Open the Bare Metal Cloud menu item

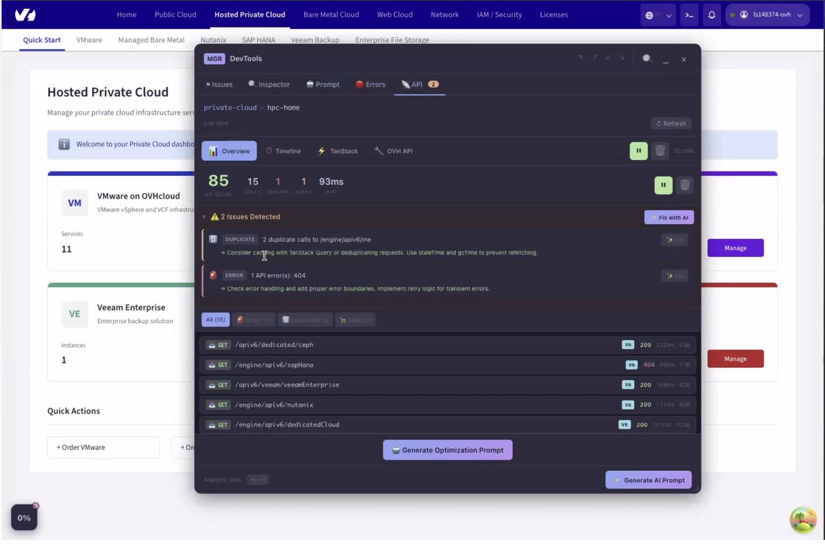coord(331,14)
